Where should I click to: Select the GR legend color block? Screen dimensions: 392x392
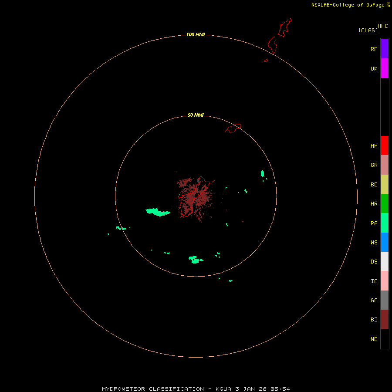click(x=385, y=165)
